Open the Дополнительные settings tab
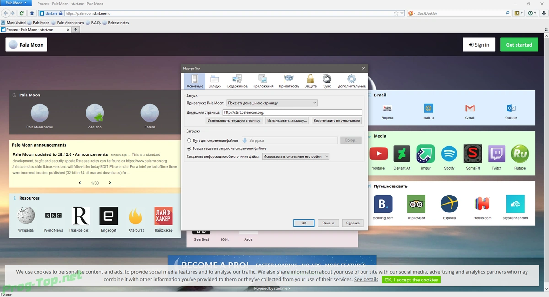The width and height of the screenshot is (549, 297). 351,81
